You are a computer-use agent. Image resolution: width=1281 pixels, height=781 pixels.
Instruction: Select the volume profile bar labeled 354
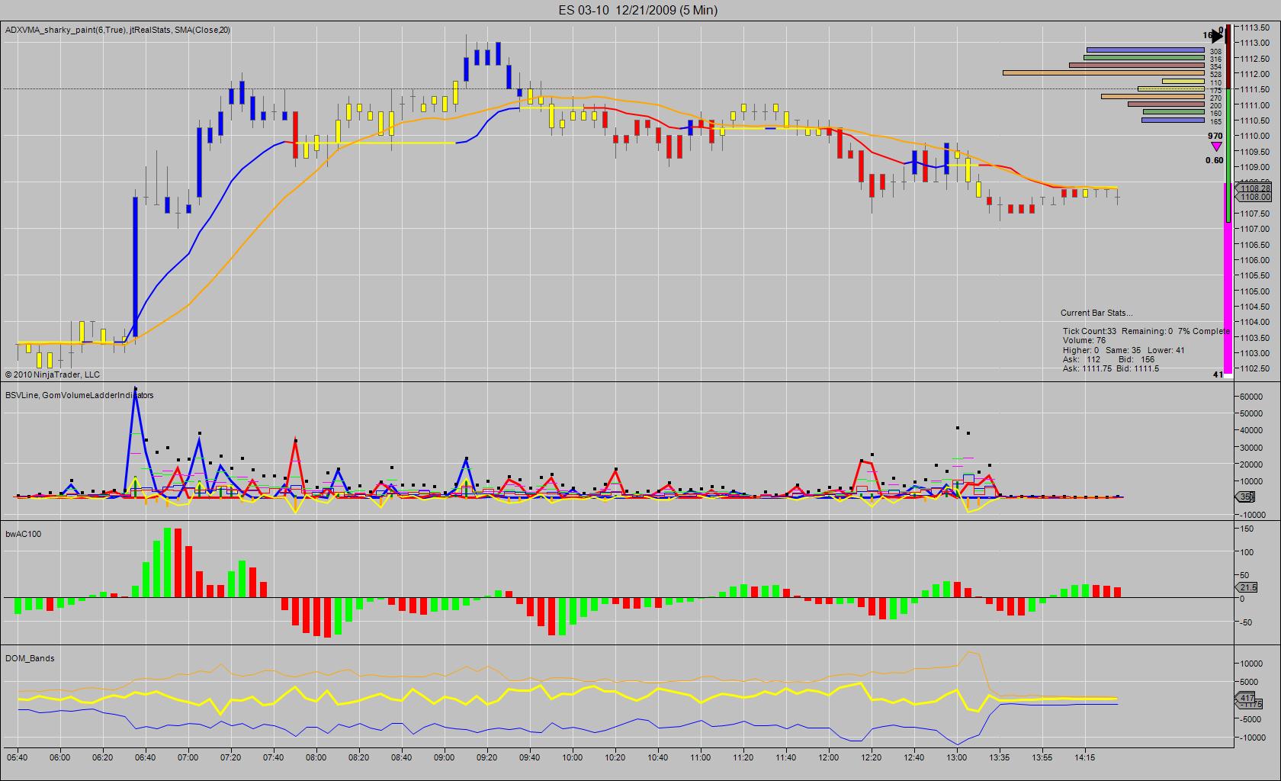1137,66
